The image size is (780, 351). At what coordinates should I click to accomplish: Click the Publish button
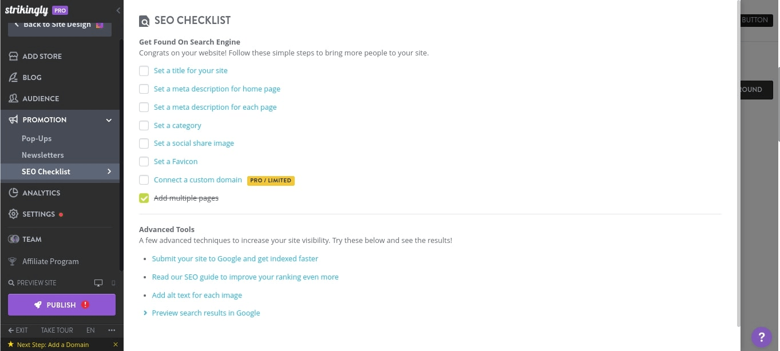pos(61,305)
